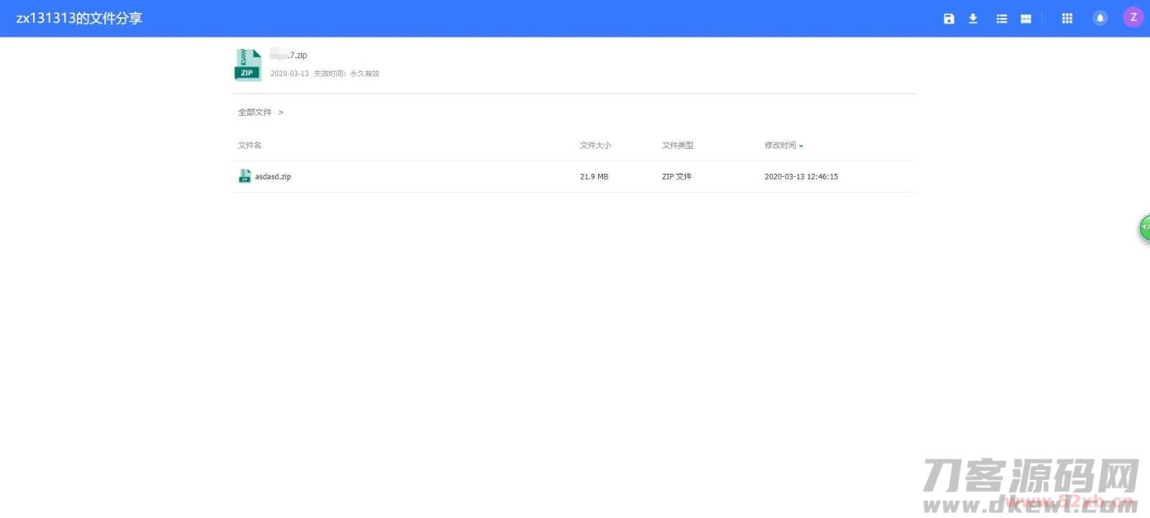Click the small asdasd.zip file icon

[x=244, y=176]
